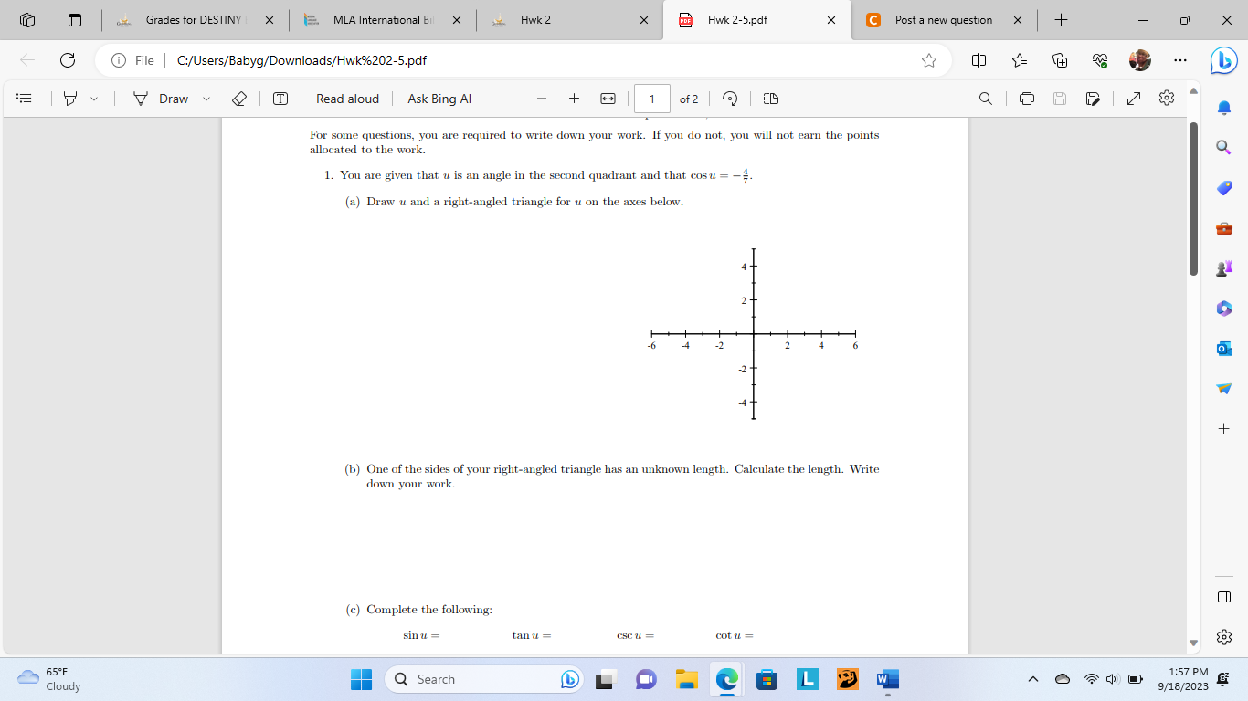Open Browser essentials heart icon
Viewport: 1248px width, 701px height.
(1100, 60)
